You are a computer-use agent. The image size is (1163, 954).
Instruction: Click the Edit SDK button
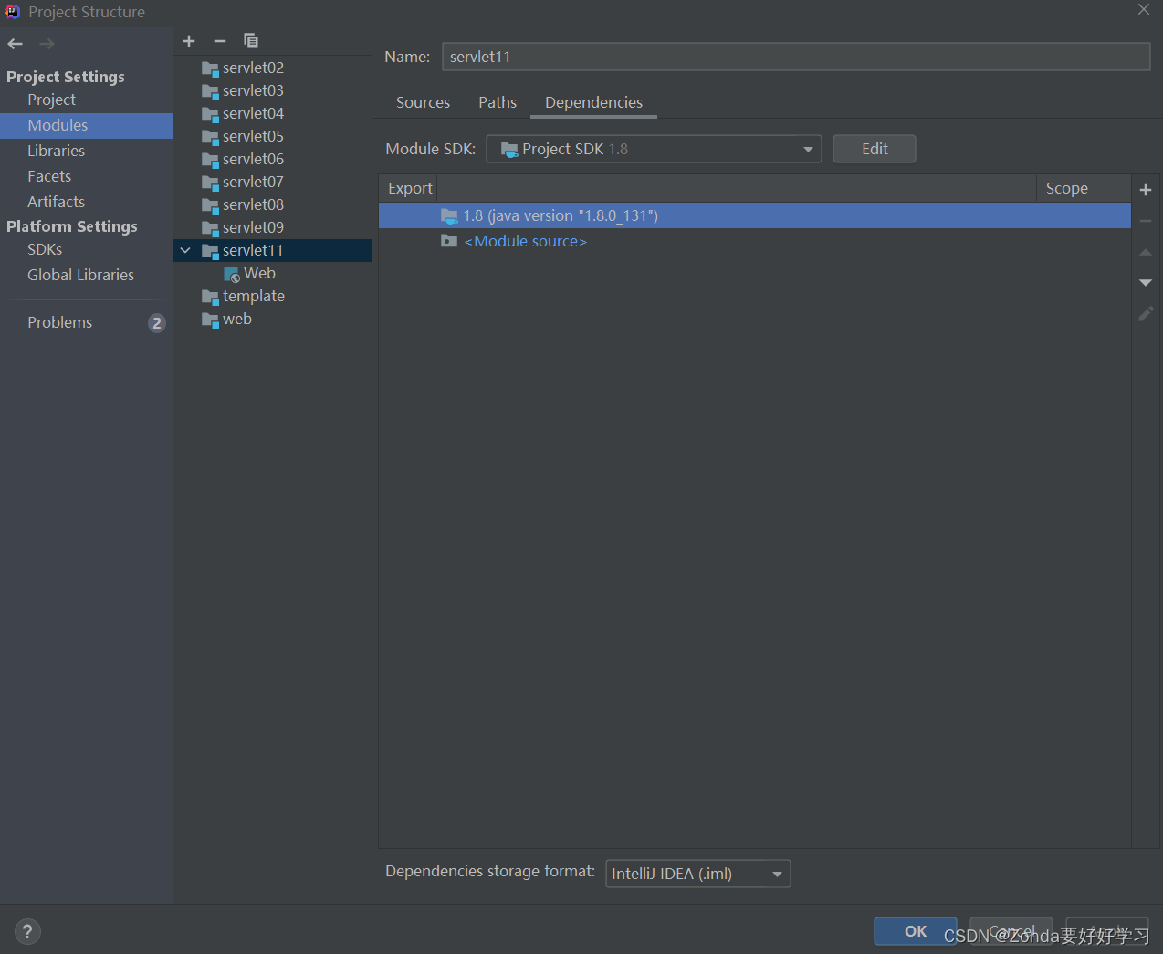tap(875, 149)
